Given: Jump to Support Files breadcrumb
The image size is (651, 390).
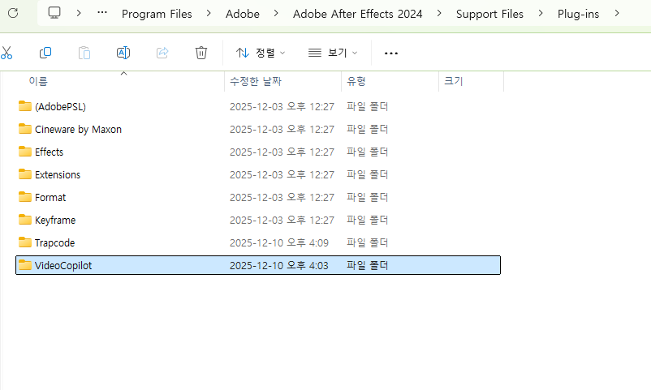Looking at the screenshot, I should [x=489, y=14].
